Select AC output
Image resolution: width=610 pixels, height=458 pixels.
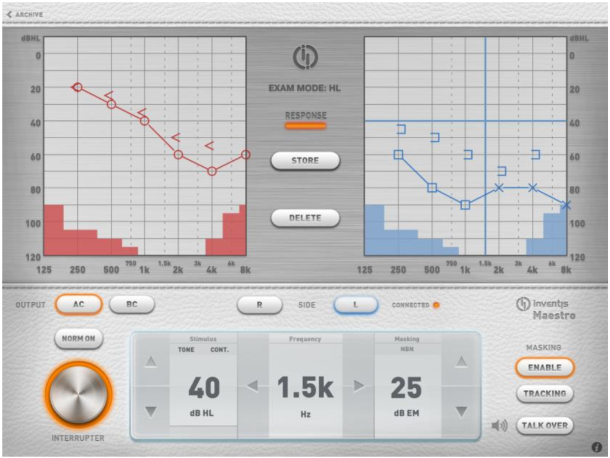click(x=79, y=304)
